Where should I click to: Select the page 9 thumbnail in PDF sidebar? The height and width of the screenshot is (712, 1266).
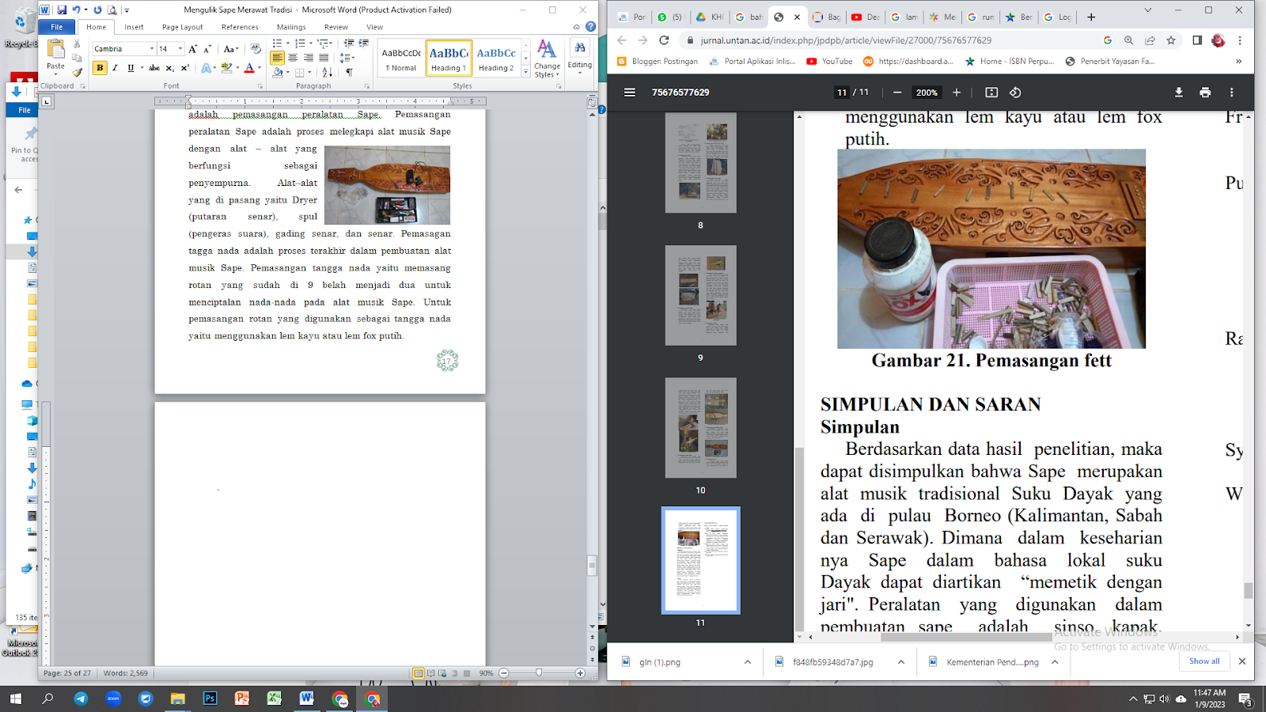tap(700, 295)
